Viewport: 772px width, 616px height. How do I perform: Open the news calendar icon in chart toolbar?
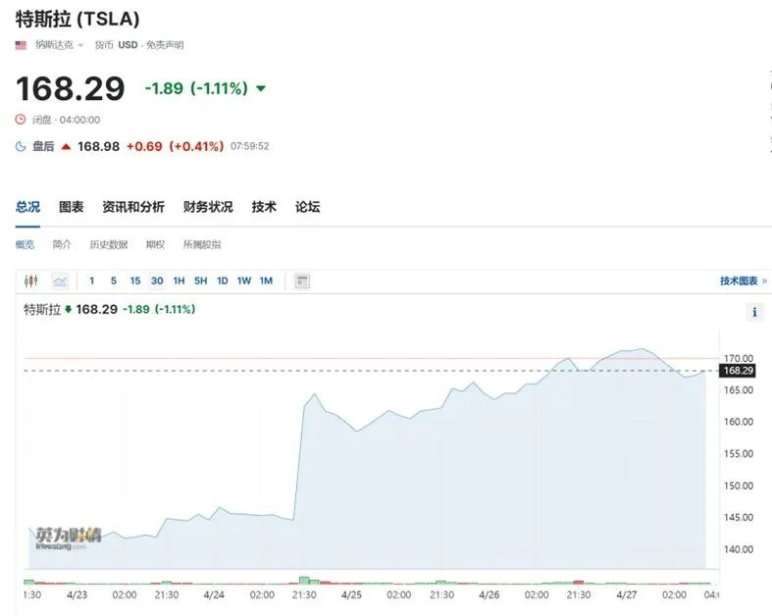[302, 282]
